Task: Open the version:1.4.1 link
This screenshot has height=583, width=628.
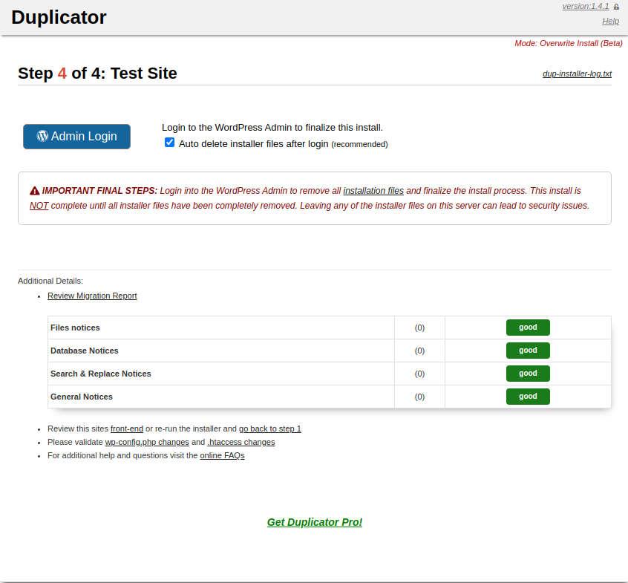Action: point(585,6)
